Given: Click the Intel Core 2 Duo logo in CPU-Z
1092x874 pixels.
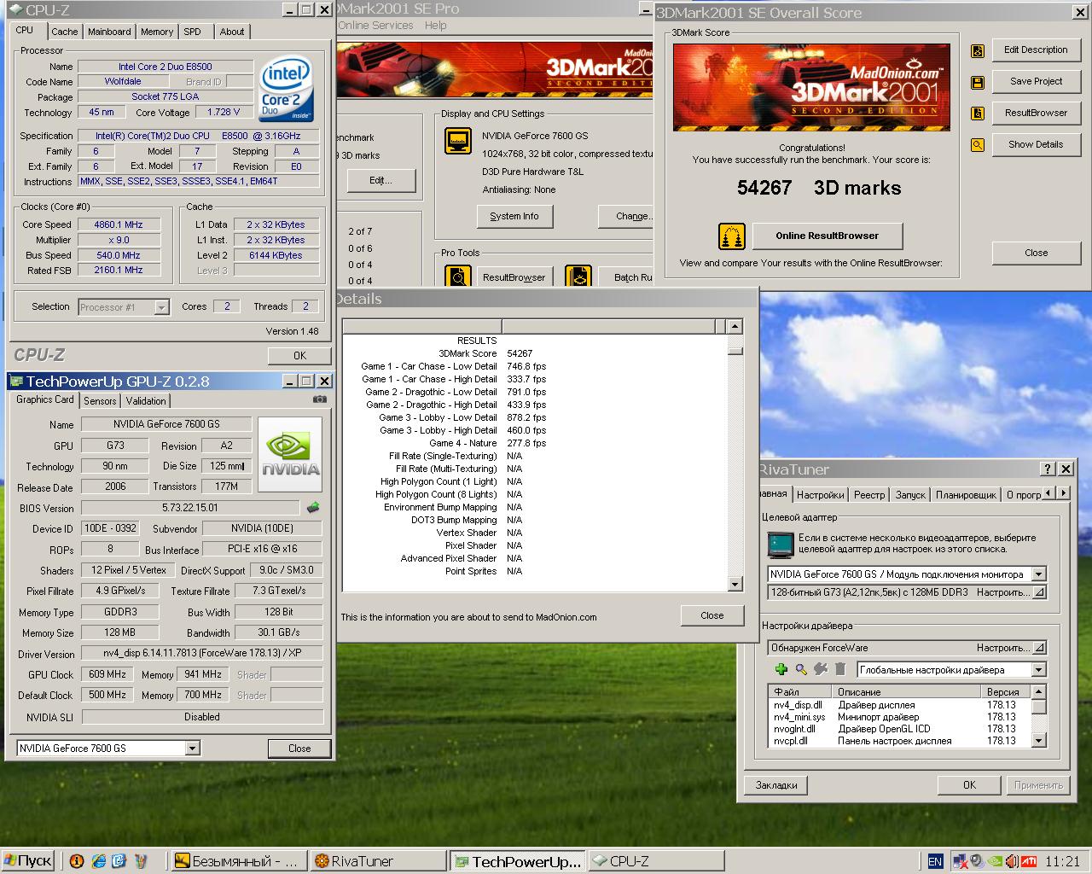Looking at the screenshot, I should tap(286, 88).
